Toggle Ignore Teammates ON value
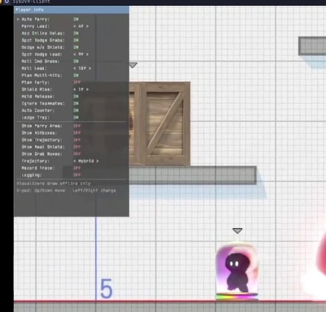The image size is (326, 312). [x=76, y=103]
